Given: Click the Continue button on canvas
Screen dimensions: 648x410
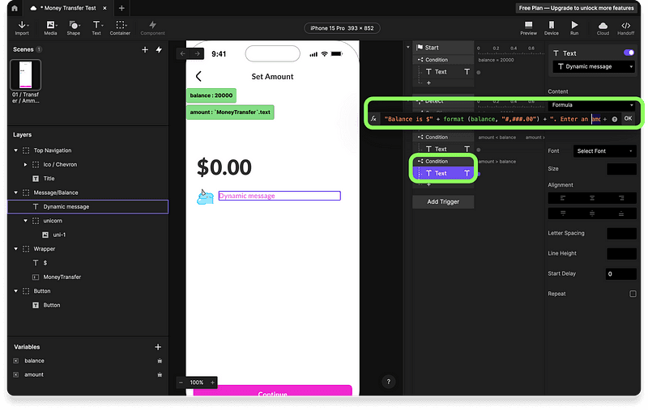Looking at the screenshot, I should pyautogui.click(x=272, y=391).
